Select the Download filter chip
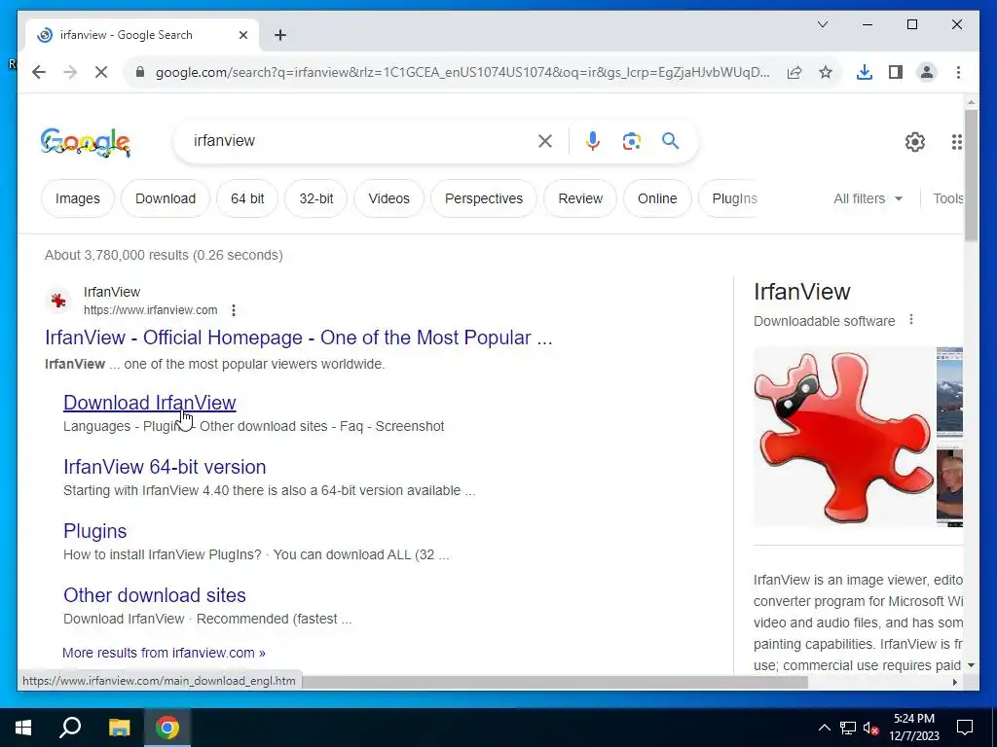This screenshot has width=997, height=747. [166, 198]
